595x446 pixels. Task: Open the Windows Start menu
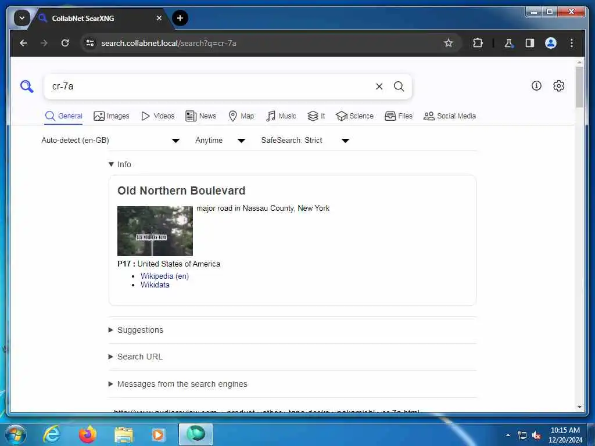(15, 434)
